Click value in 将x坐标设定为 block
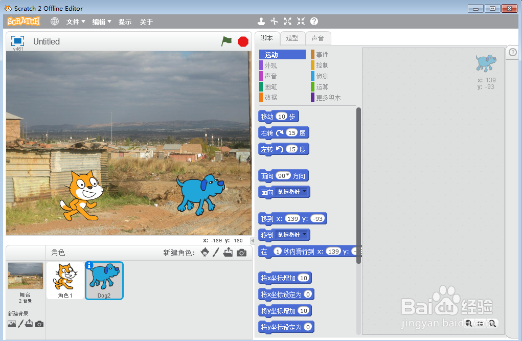 [308, 294]
